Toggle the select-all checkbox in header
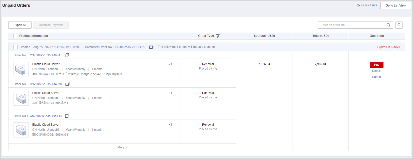413x159 pixels. point(15,36)
